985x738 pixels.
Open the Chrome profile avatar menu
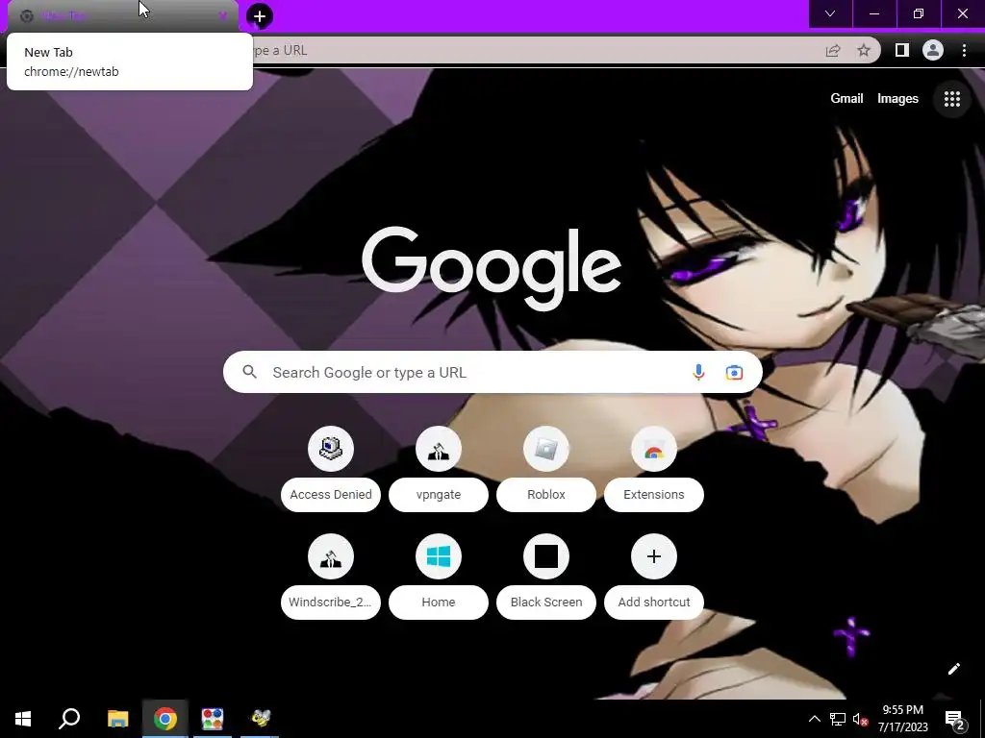[x=933, y=50]
